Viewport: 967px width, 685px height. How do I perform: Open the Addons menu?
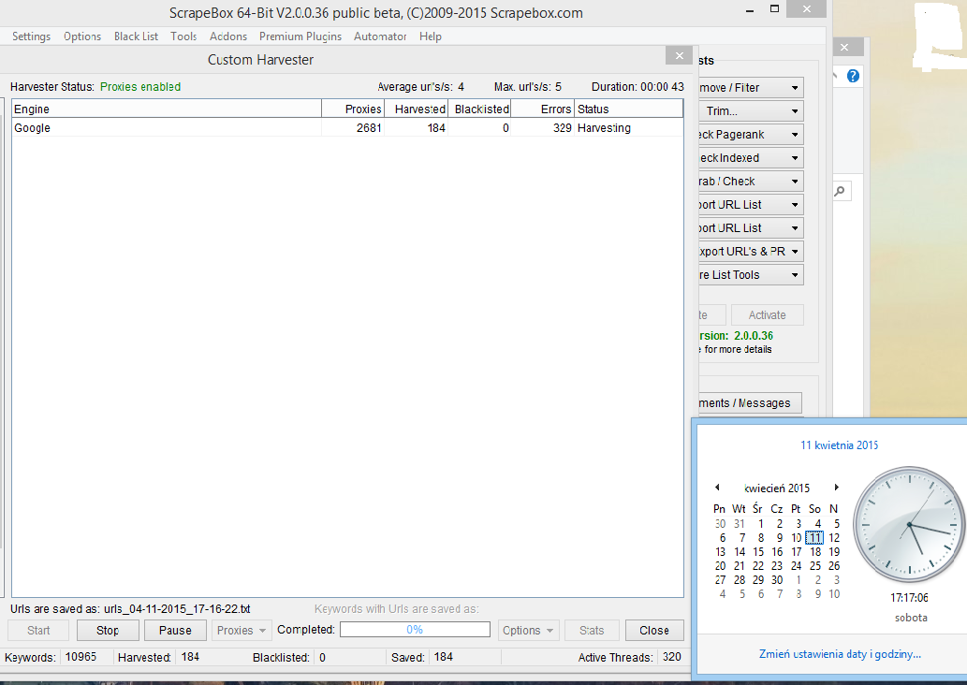tap(228, 36)
